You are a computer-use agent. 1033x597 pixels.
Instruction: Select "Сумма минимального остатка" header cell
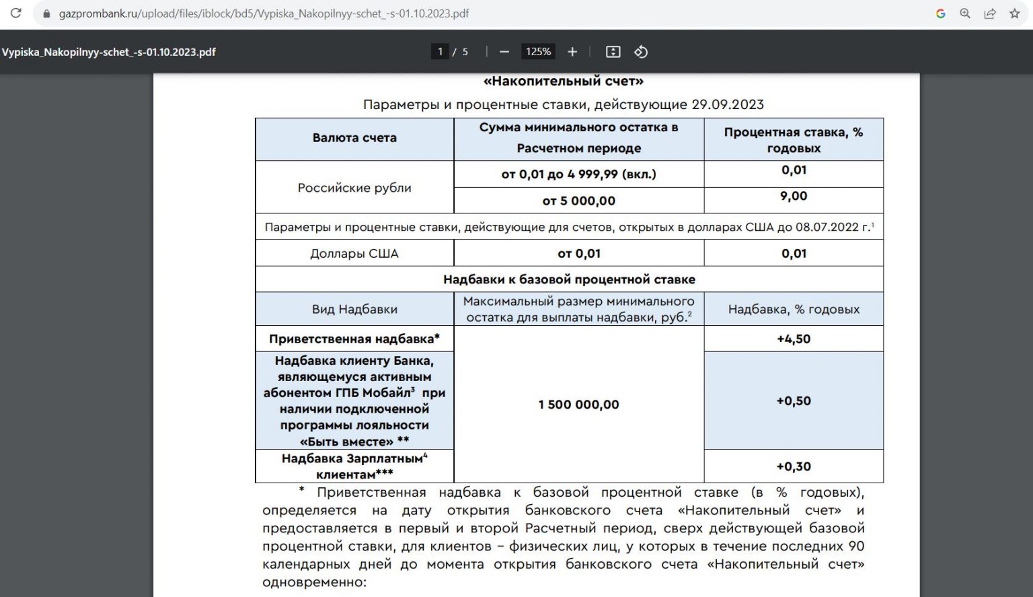click(579, 139)
